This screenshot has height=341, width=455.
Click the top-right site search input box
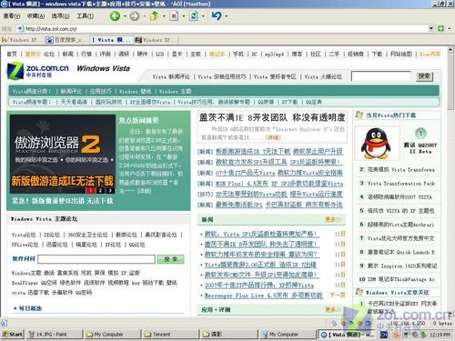click(381, 76)
